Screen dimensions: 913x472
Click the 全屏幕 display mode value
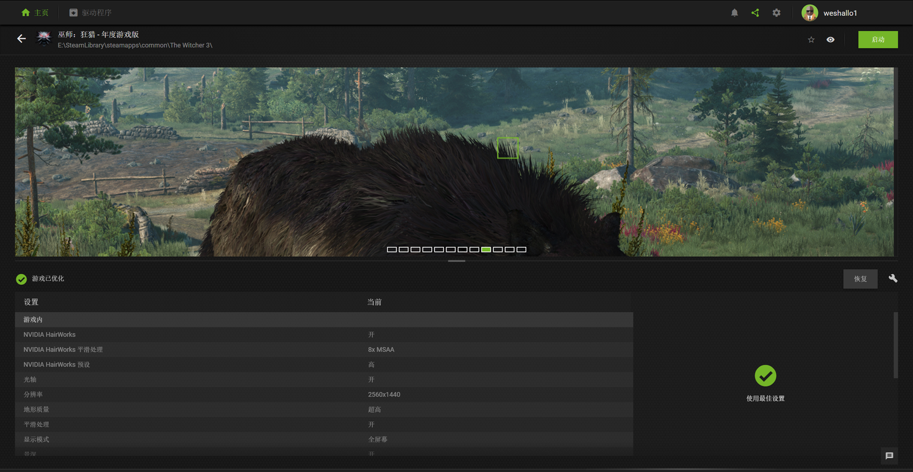[x=378, y=440]
